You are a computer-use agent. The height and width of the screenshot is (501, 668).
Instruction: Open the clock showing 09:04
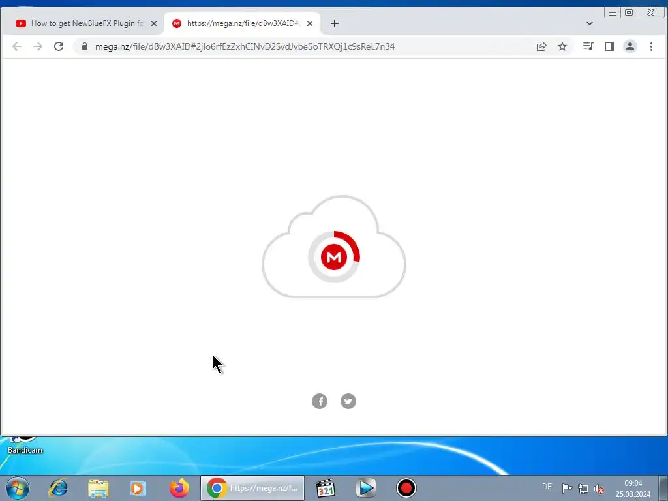click(633, 489)
